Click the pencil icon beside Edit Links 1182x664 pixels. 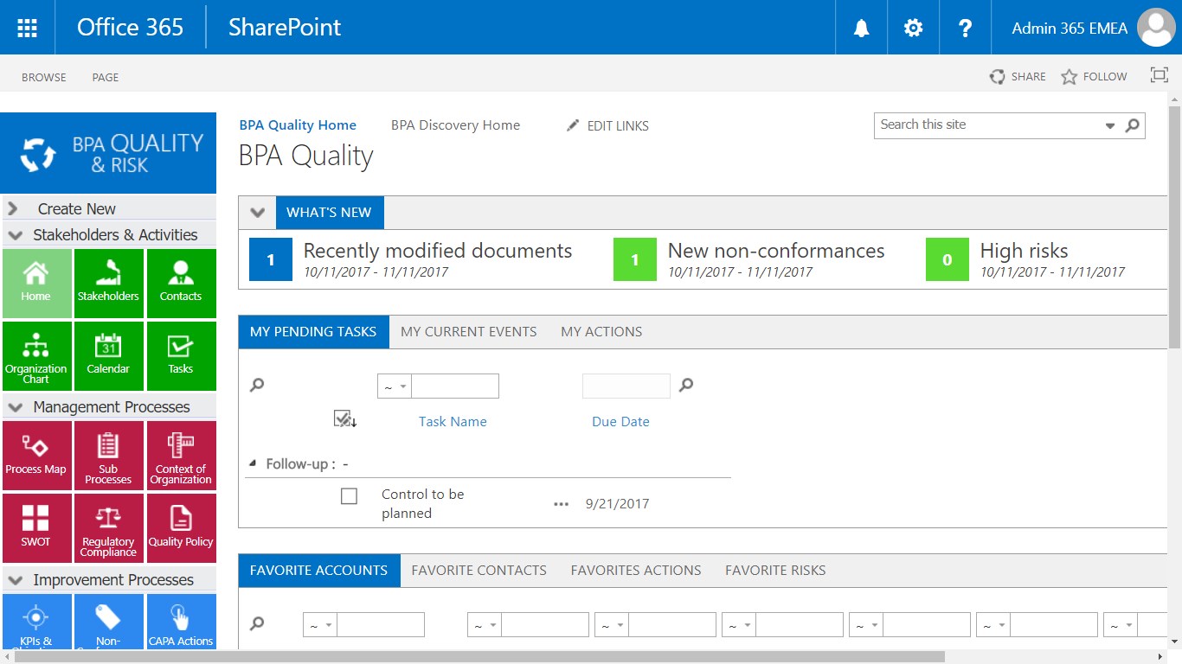tap(573, 125)
